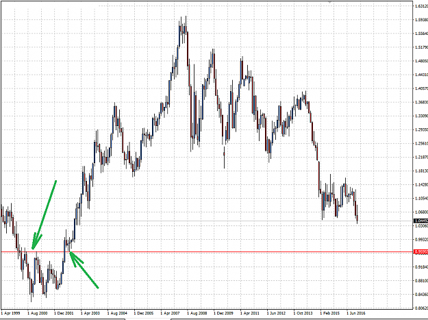Click the 1.5938 price scale label

pyautogui.click(x=421, y=20)
